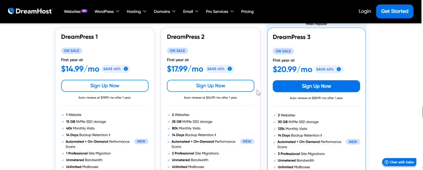Click the Get Started button
The height and width of the screenshot is (170, 423).
coord(394,11)
